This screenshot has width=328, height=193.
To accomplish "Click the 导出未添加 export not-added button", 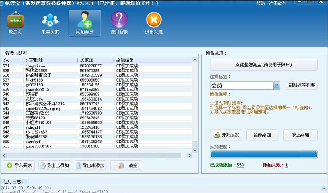I will (x=90, y=165).
